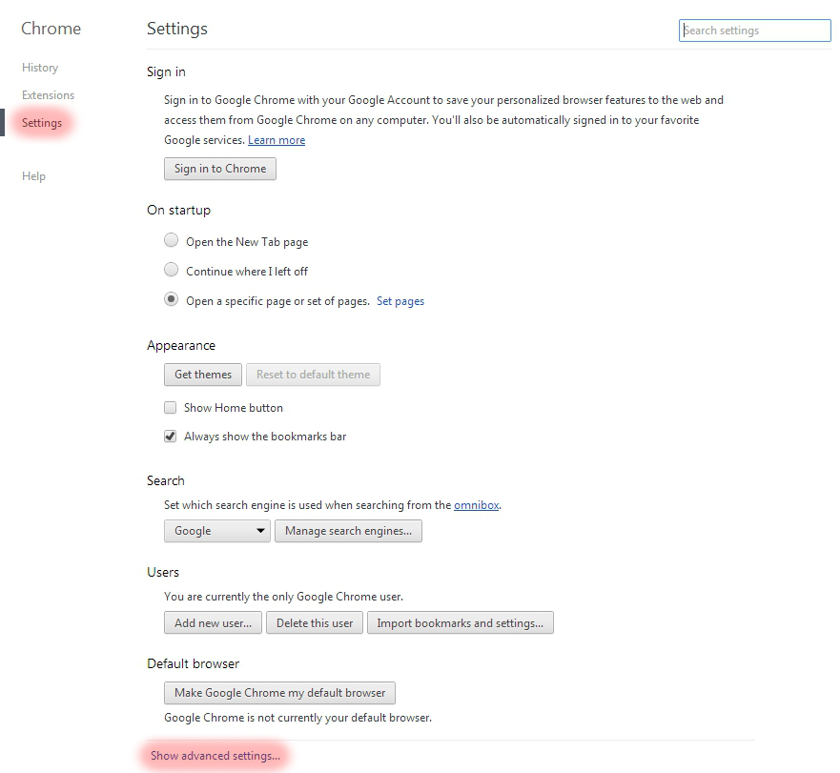Expand Show advanced settings link

click(215, 756)
